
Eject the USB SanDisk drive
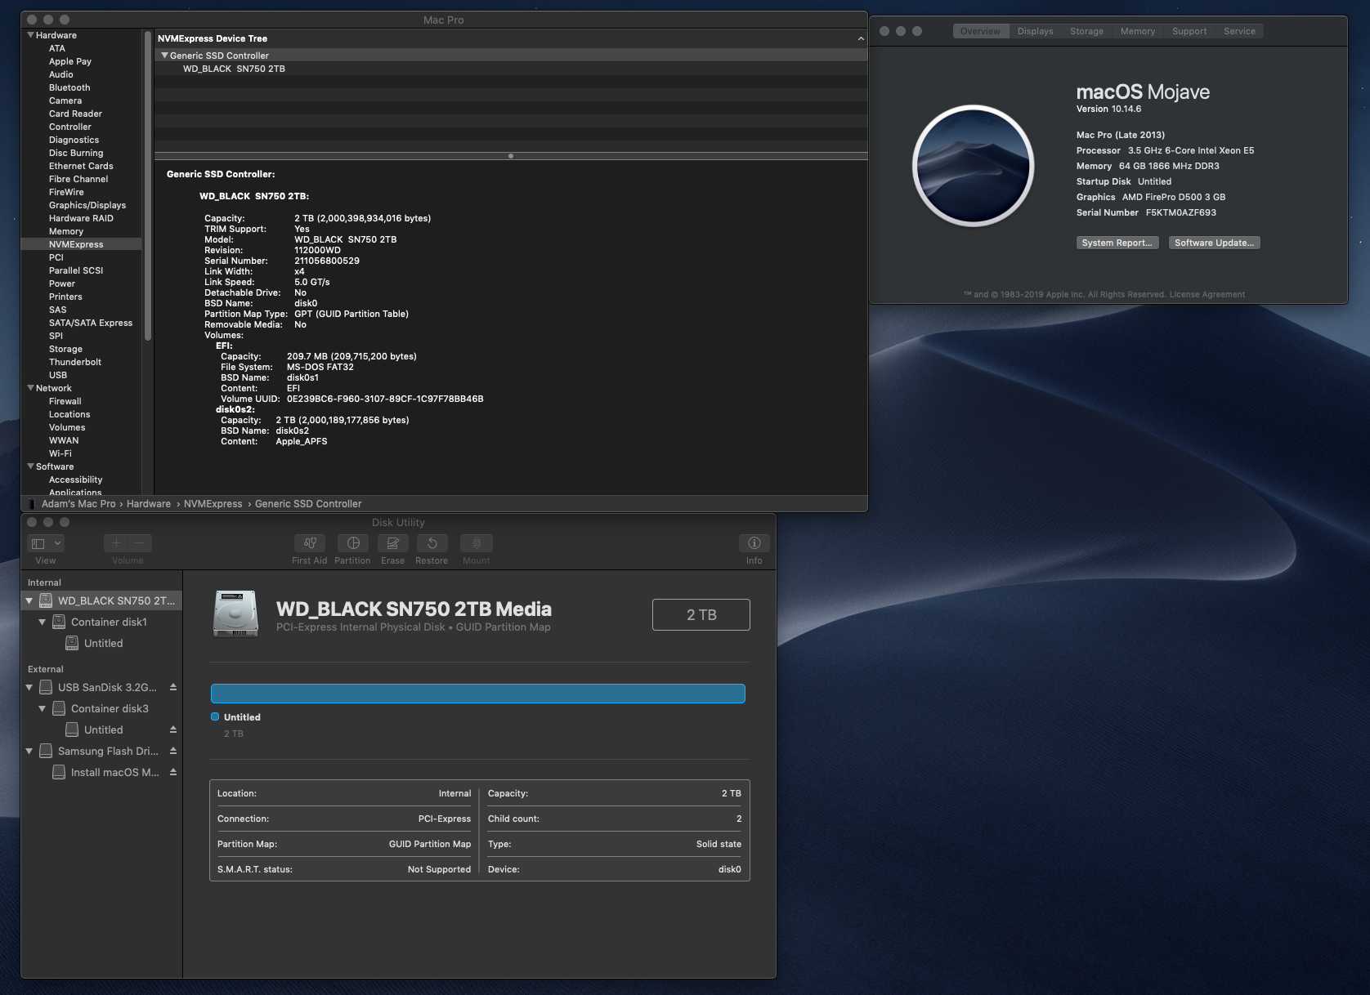click(x=173, y=687)
